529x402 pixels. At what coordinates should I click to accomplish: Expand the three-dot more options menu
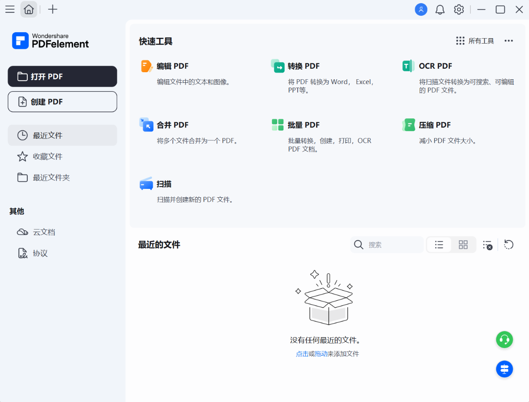point(509,41)
